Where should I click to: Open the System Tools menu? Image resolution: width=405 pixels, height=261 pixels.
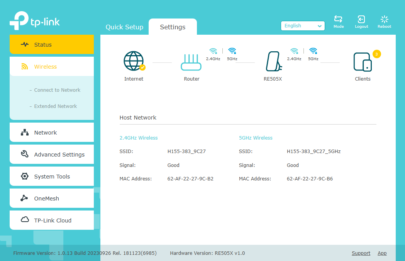coord(52,176)
